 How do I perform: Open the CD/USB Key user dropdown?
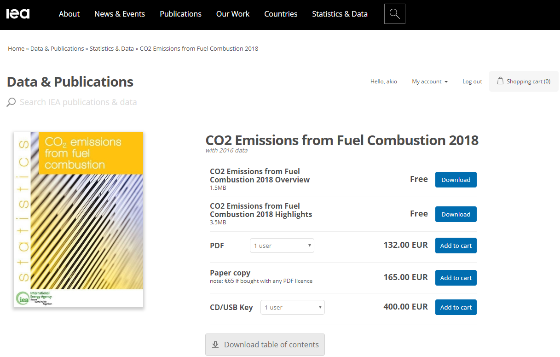pos(292,307)
